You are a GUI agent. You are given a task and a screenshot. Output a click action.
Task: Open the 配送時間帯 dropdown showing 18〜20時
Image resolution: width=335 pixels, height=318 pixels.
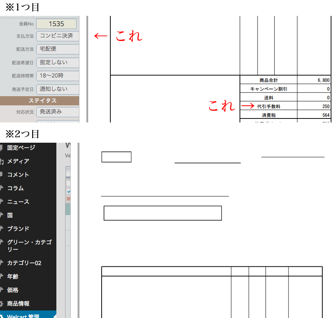pyautogui.click(x=58, y=76)
